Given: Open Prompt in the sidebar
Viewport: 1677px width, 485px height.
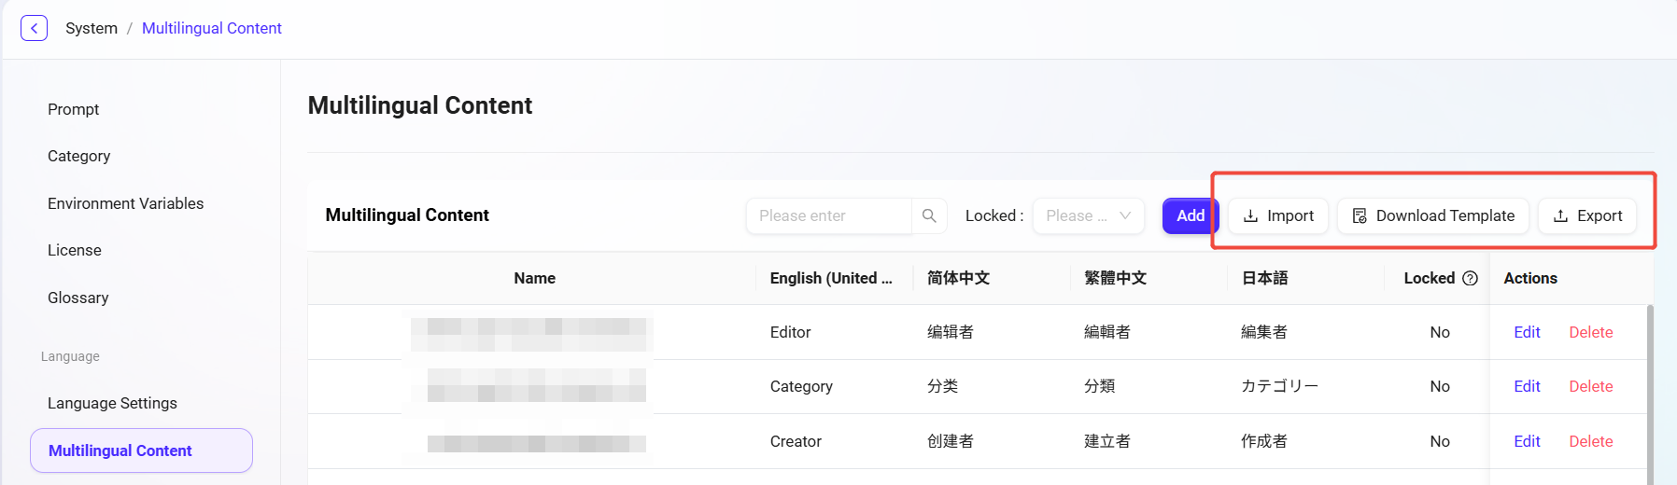Looking at the screenshot, I should 74,109.
